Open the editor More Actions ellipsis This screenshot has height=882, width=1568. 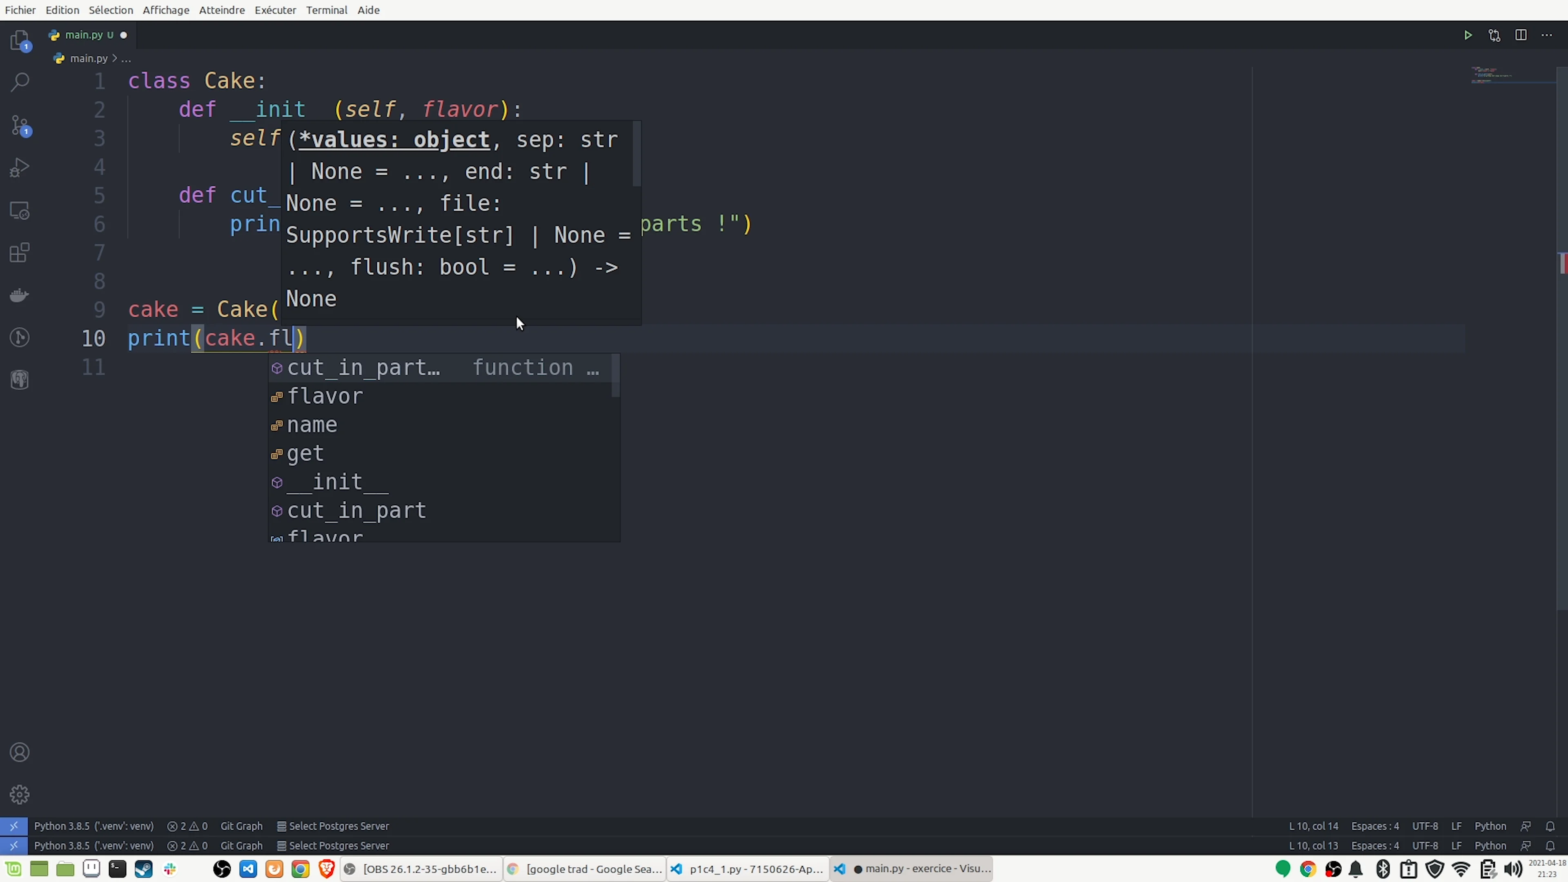coord(1547,35)
